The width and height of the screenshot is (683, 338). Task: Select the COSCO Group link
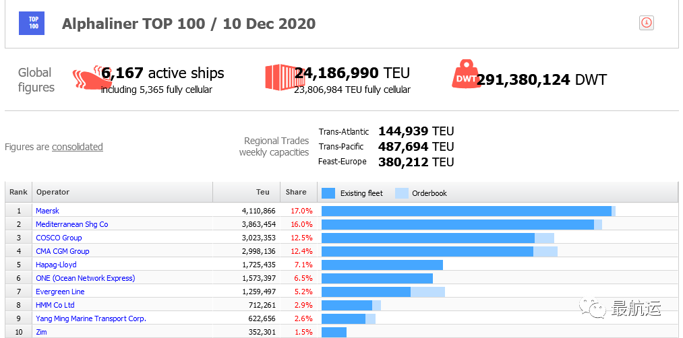pos(59,238)
